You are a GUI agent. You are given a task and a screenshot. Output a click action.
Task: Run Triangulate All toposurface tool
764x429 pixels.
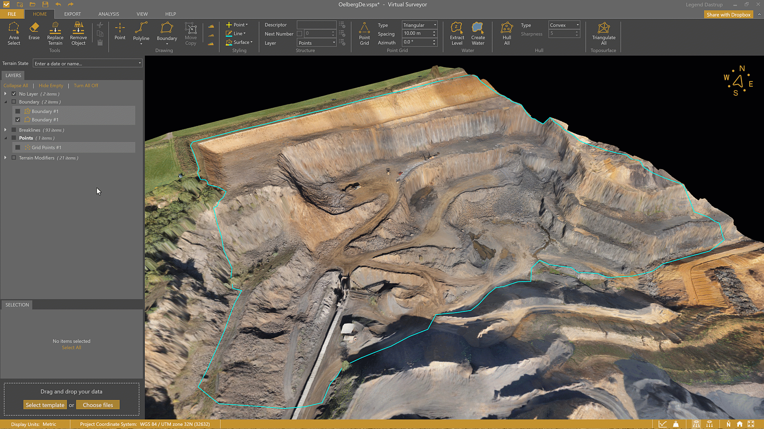[603, 33]
